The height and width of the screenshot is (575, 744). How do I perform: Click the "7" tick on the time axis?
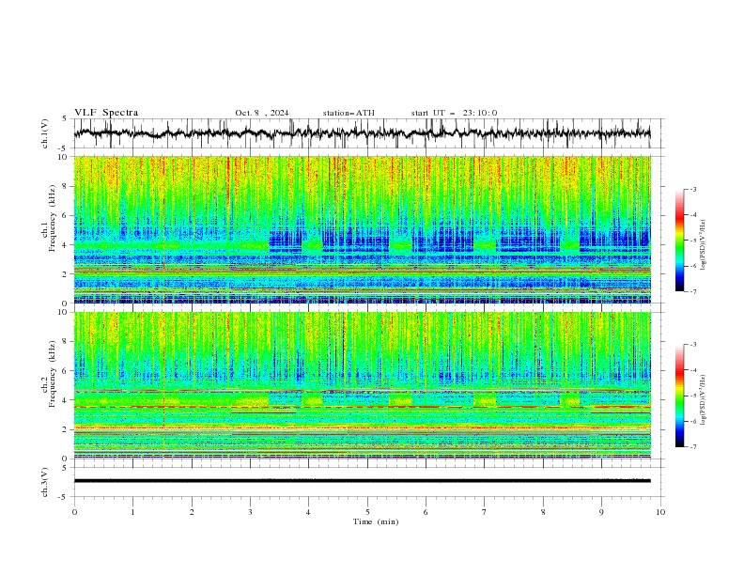point(485,512)
